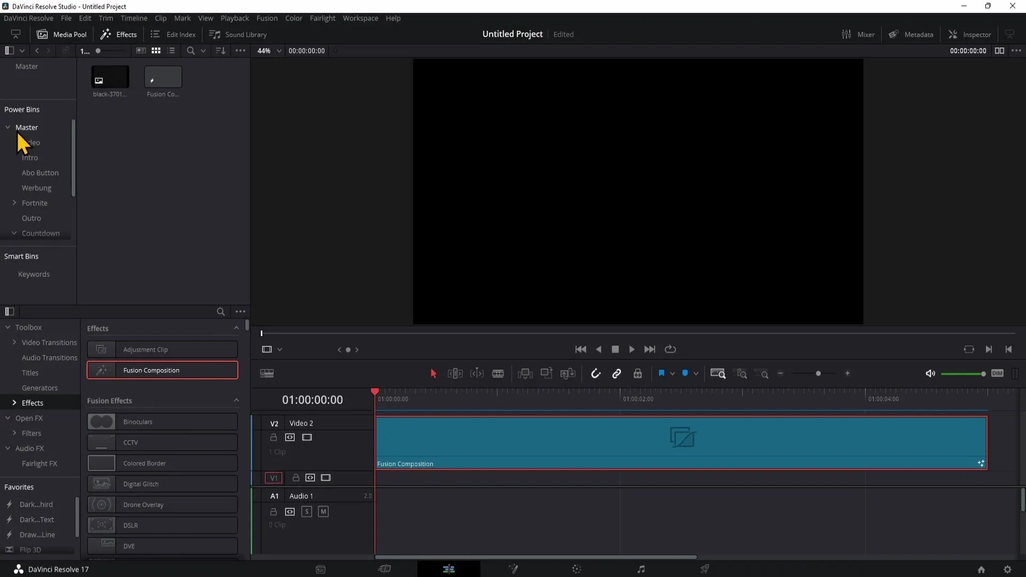Open the Playback menu item
Image resolution: width=1026 pixels, height=577 pixels.
[x=235, y=18]
